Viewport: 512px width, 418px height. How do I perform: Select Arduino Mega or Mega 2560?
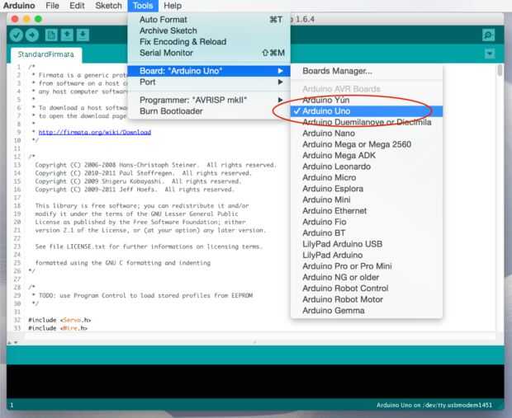367,144
